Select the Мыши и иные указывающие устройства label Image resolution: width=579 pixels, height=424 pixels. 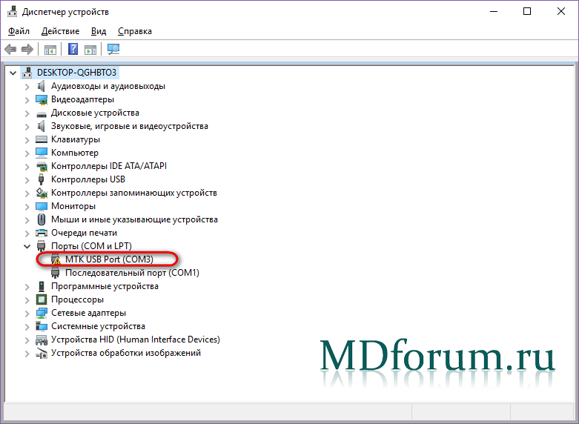click(x=134, y=219)
